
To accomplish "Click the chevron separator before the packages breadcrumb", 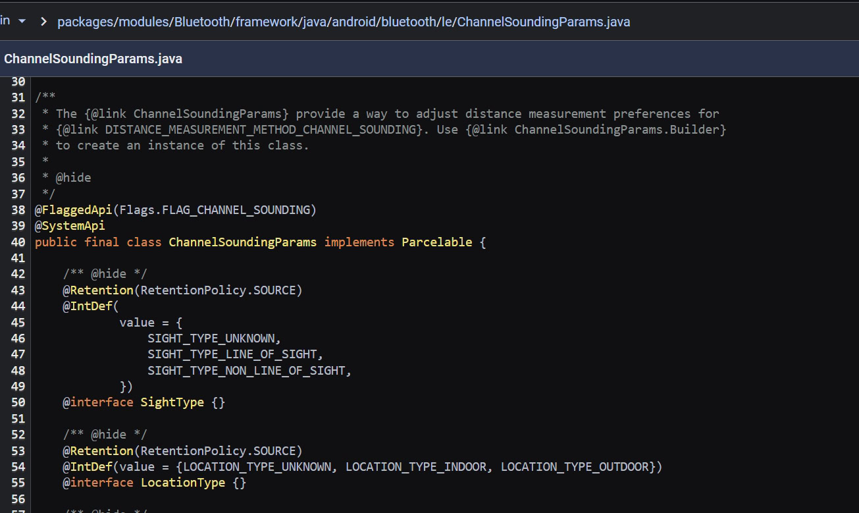I will [43, 22].
